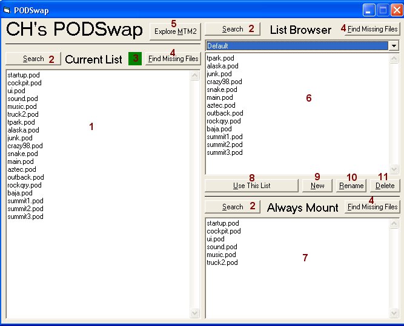The image size is (404, 326).
Task: Create a New list
Action: click(x=317, y=186)
